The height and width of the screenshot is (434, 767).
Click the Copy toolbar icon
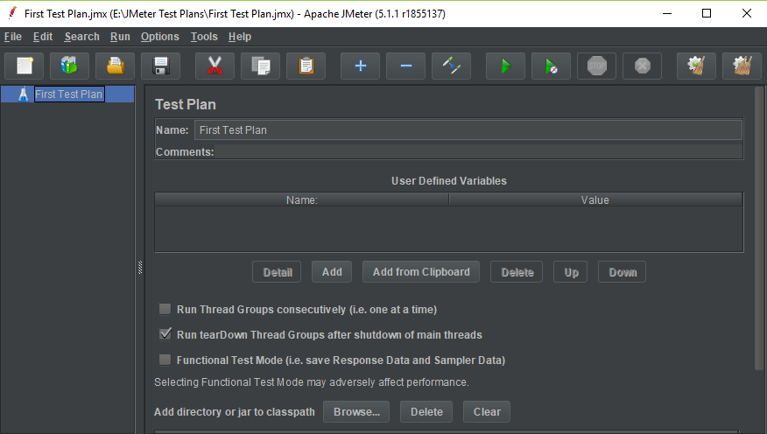260,66
